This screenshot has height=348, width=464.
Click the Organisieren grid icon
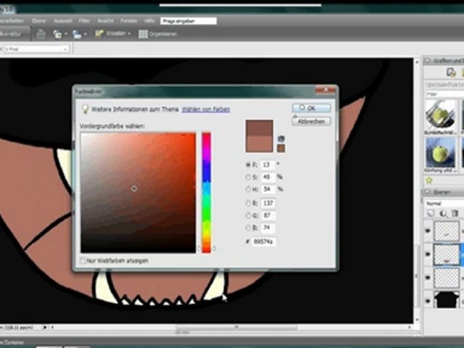[144, 33]
